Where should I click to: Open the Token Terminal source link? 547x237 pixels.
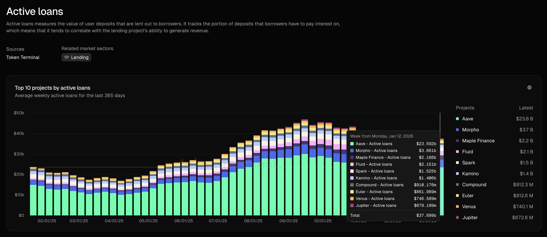tap(23, 57)
